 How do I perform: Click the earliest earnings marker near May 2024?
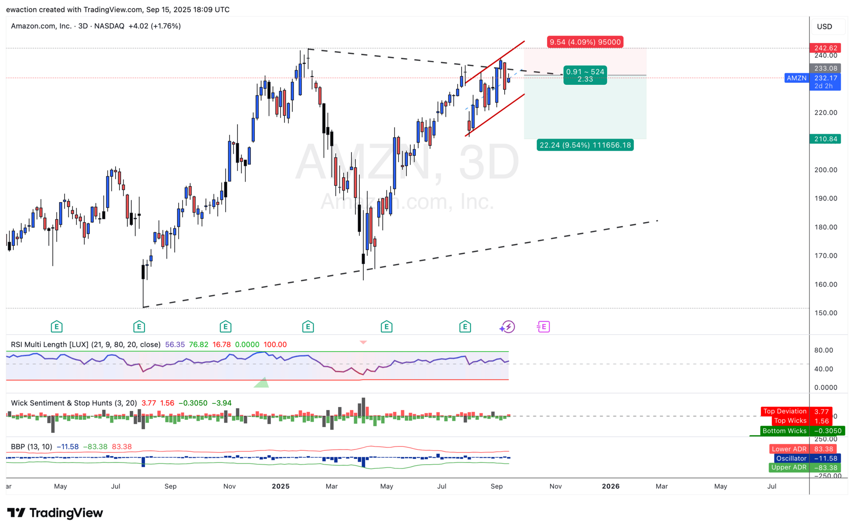(x=56, y=327)
